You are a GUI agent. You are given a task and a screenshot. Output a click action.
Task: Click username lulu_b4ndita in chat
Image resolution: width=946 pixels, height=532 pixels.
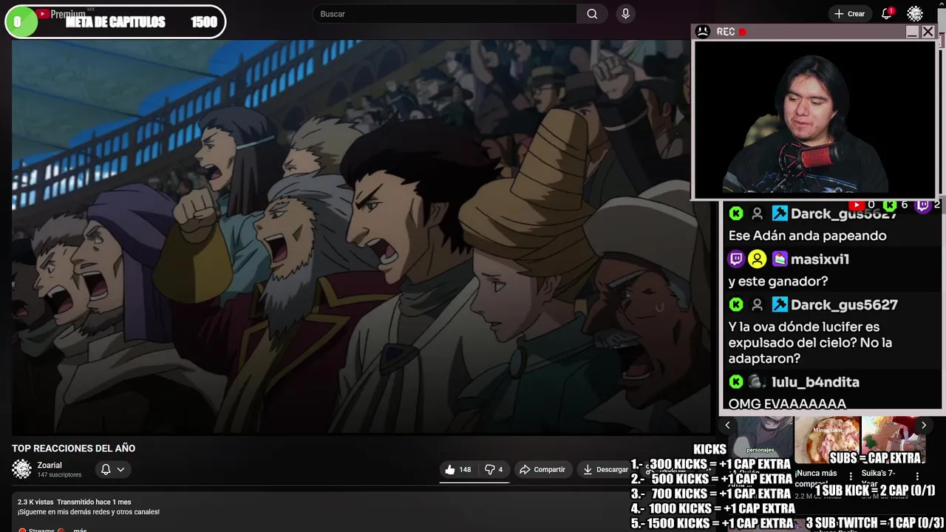pyautogui.click(x=815, y=382)
